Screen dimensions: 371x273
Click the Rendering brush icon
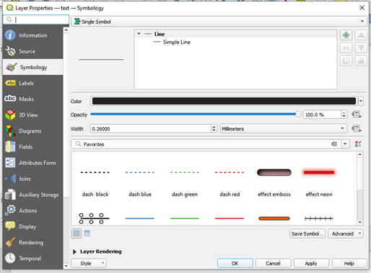coord(10,242)
